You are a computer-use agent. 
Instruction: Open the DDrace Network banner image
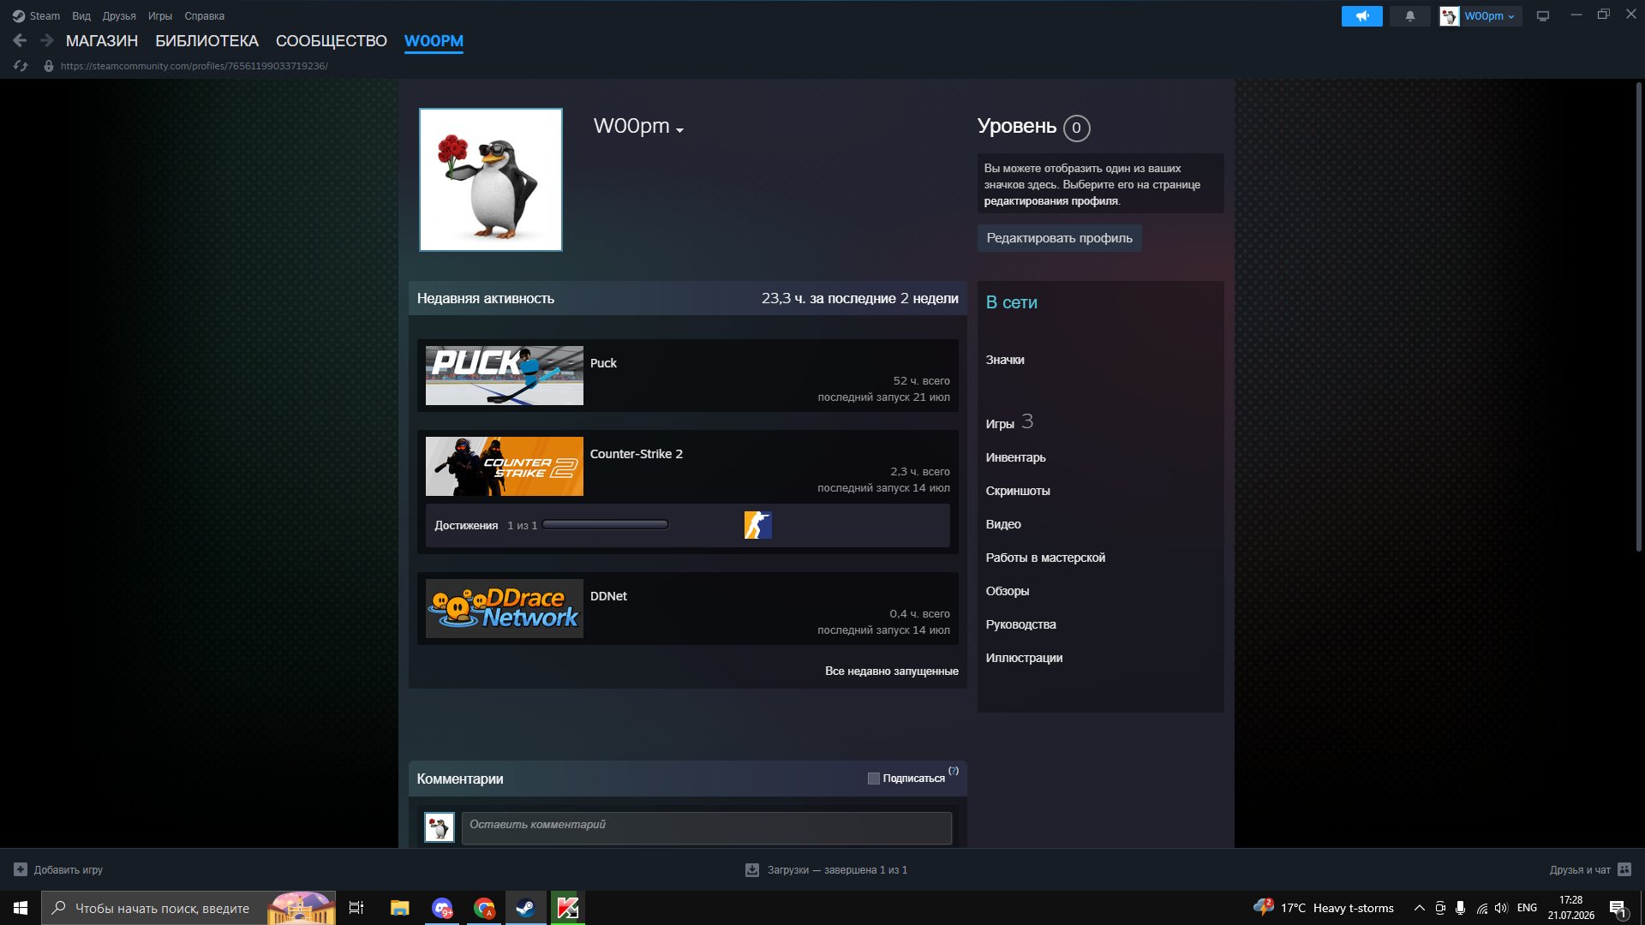pos(505,609)
